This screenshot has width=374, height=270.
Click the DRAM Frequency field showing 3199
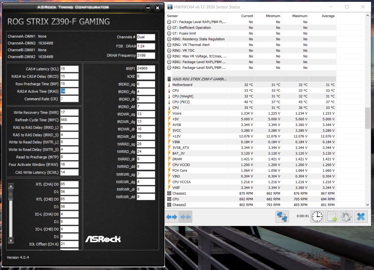[x=146, y=55]
